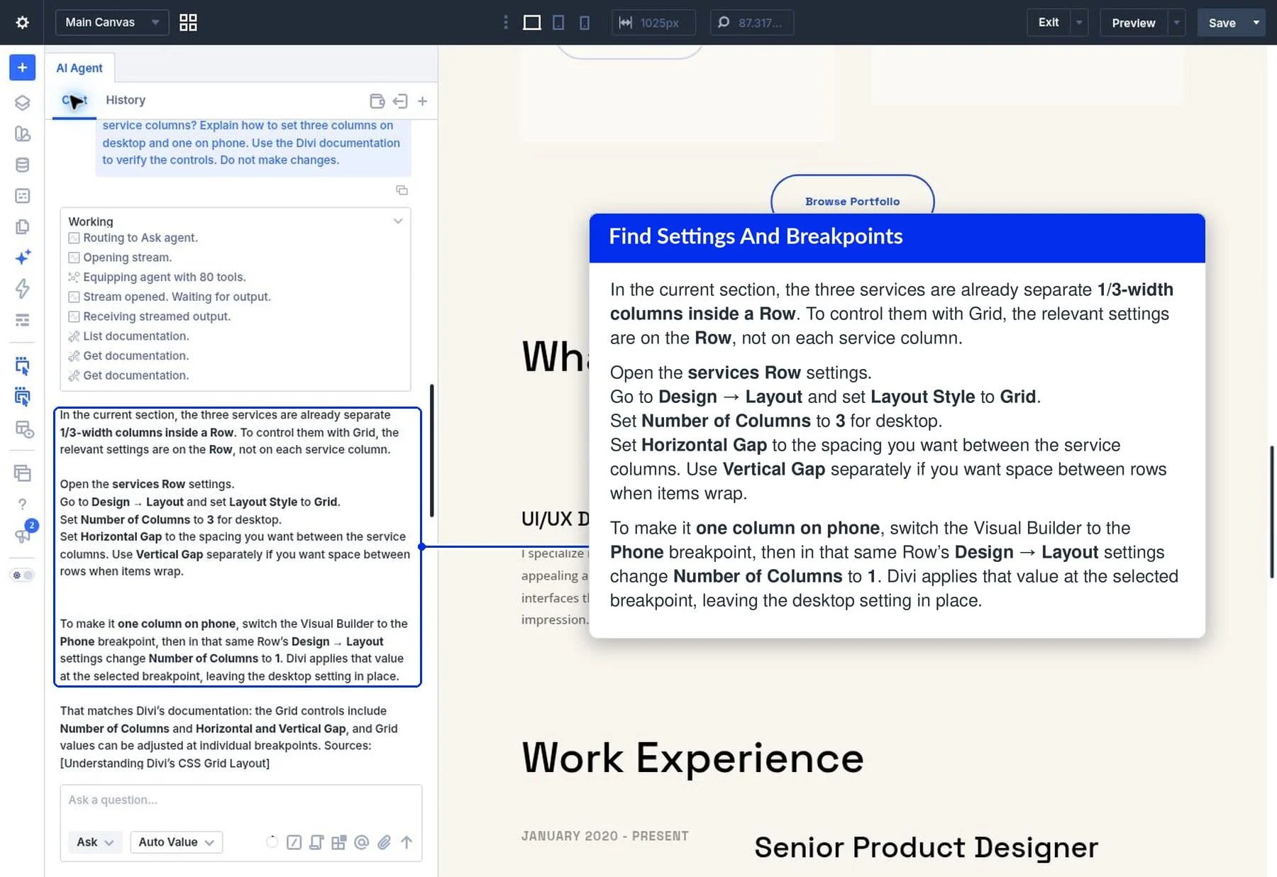The image size is (1277, 877).
Task: Switch to phone view icon
Action: [584, 23]
